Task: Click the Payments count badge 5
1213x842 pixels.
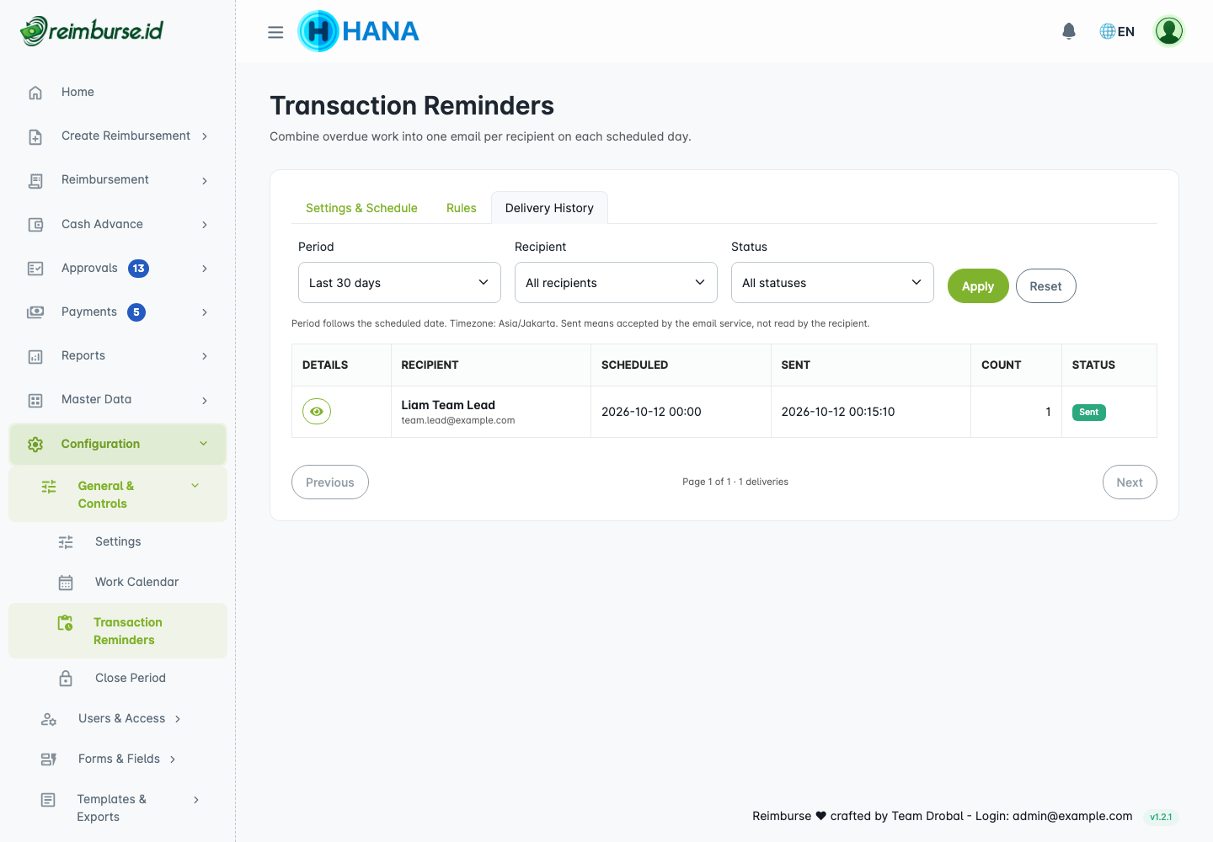Action: click(136, 312)
